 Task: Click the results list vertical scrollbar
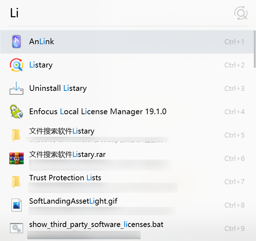(255, 47)
